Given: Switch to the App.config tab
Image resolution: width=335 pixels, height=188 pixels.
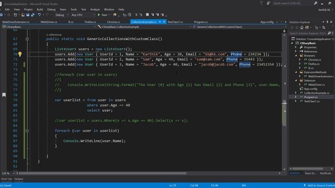Looking at the screenshot, I should [x=267, y=22].
